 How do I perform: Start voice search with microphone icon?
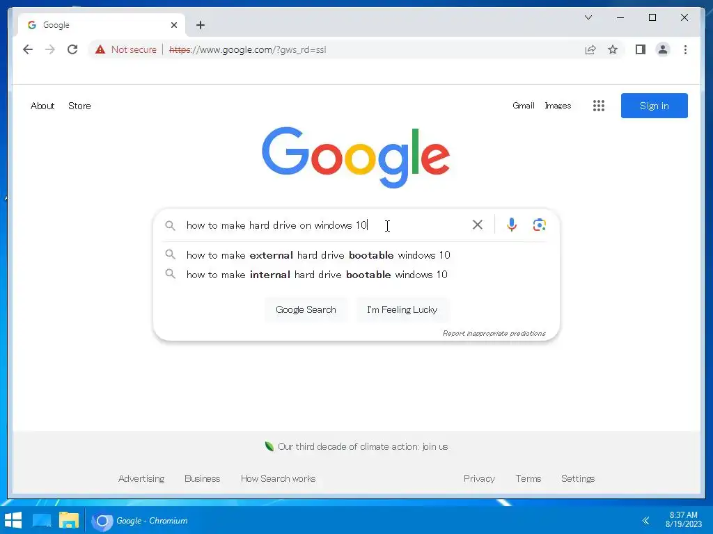pyautogui.click(x=512, y=225)
